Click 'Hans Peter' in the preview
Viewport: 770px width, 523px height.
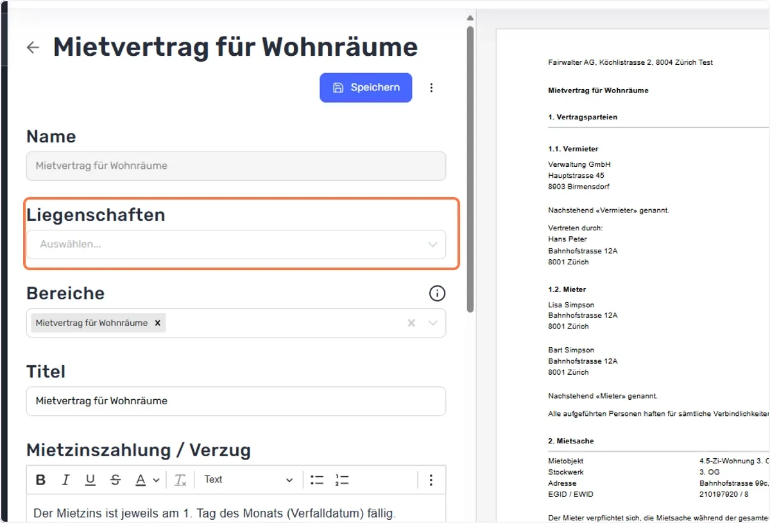click(x=567, y=239)
